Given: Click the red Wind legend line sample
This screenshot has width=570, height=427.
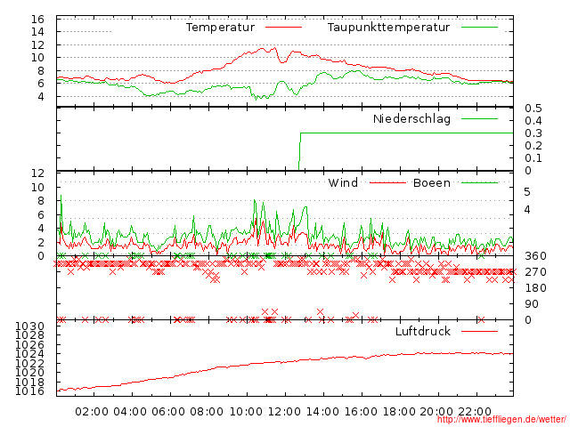Looking at the screenshot, I should coord(387,182).
